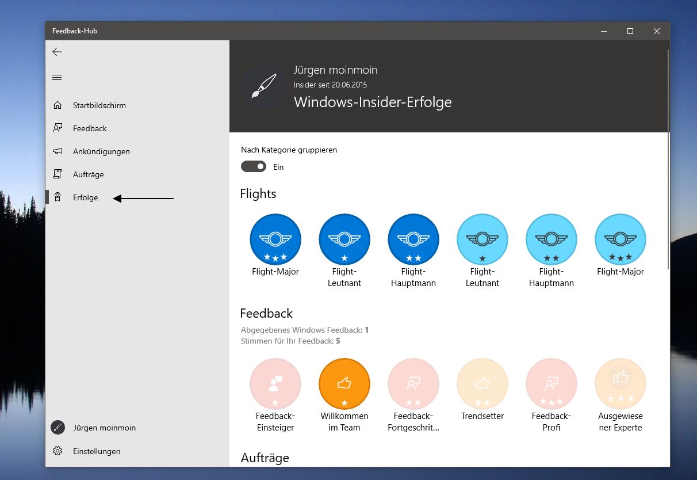The height and width of the screenshot is (480, 697).
Task: Select the Ausgewiesener Experte badge
Action: point(621,384)
